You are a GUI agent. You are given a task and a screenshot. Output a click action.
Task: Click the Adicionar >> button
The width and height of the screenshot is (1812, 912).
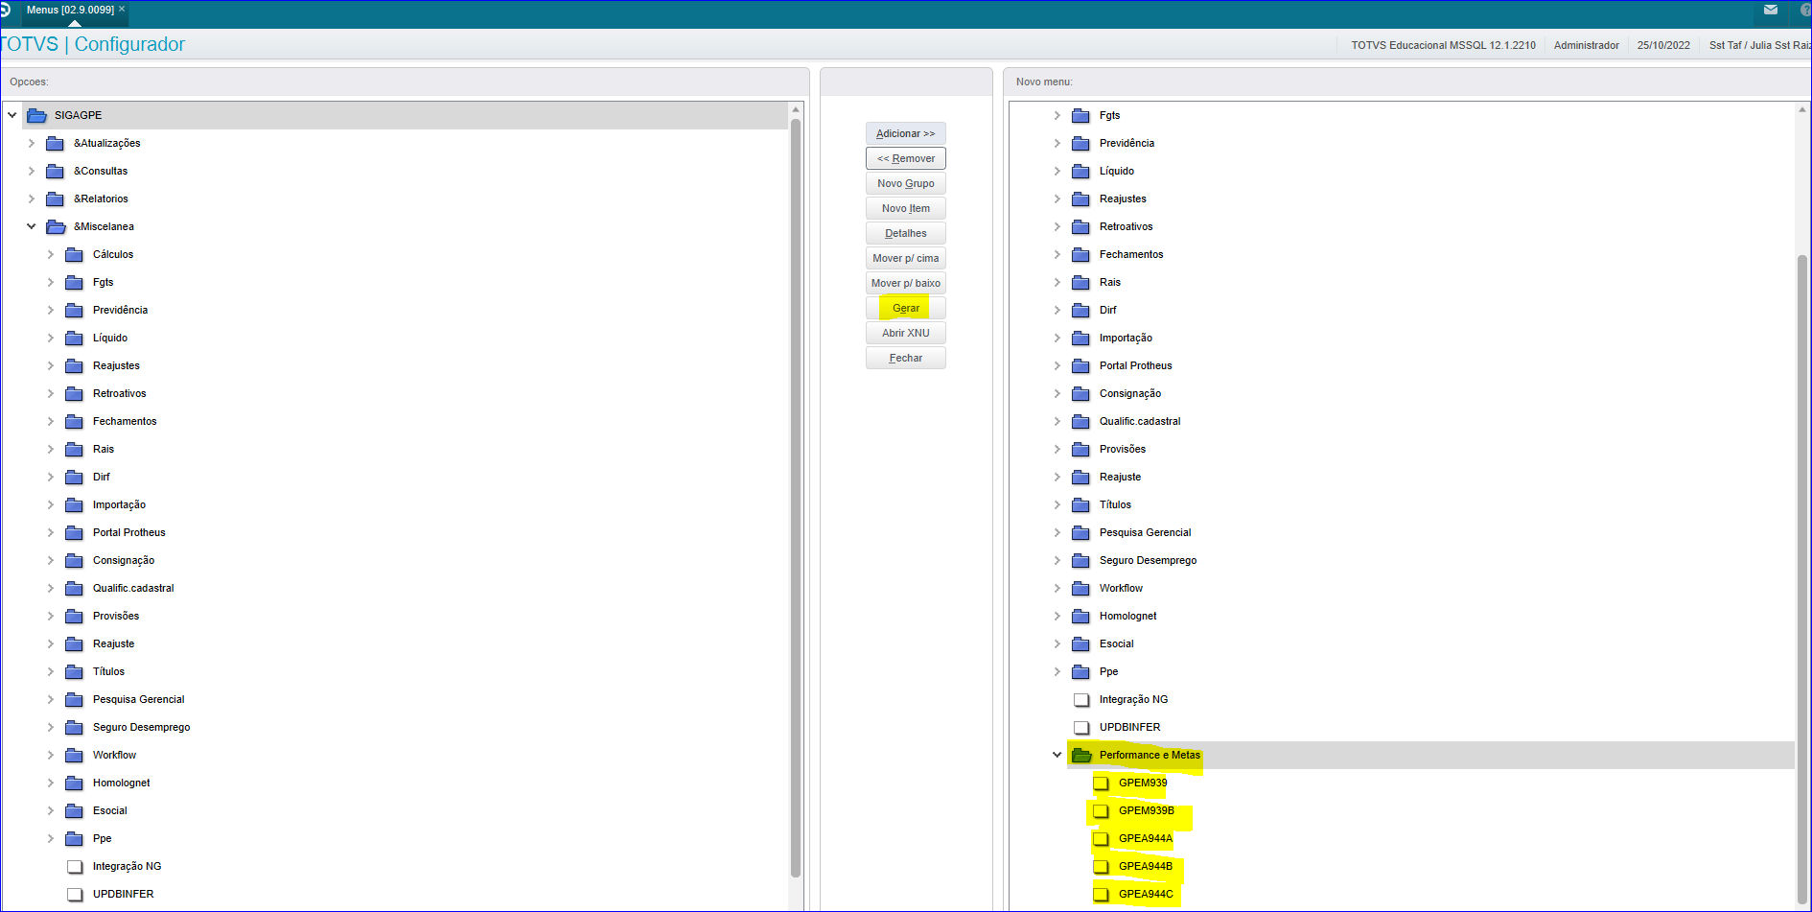coord(905,134)
